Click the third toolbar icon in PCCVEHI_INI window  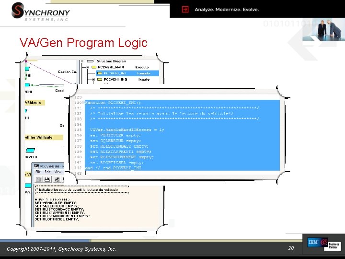point(57,179)
